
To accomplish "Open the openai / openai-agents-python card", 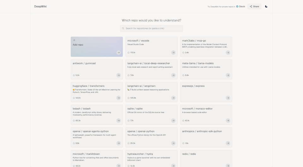I will pyautogui.click(x=97, y=137).
